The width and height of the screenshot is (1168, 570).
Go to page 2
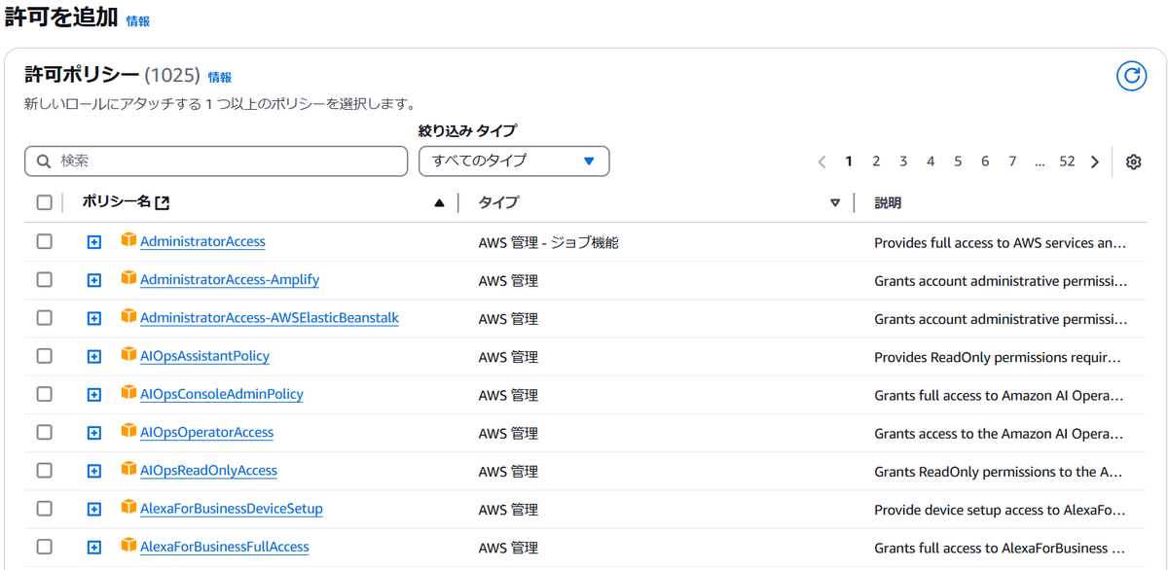(x=876, y=161)
